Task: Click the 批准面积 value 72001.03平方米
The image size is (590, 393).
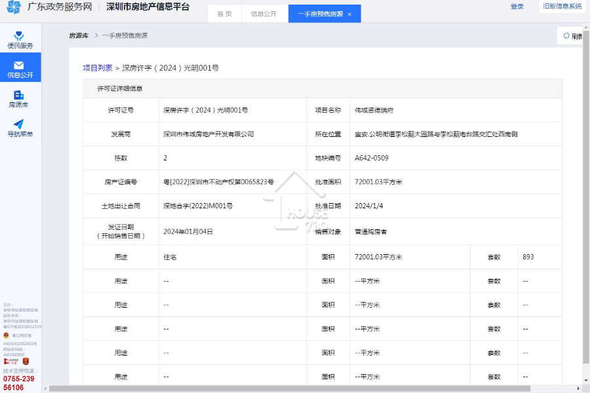Action: (378, 182)
